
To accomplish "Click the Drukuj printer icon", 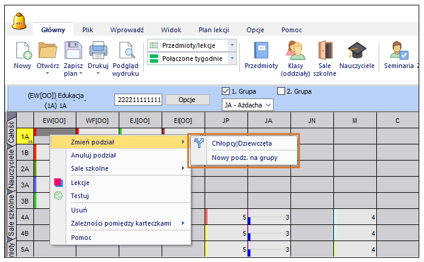I will [x=97, y=52].
